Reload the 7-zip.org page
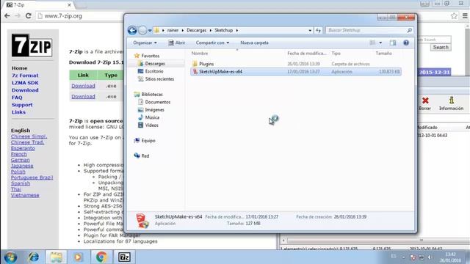 28,16
